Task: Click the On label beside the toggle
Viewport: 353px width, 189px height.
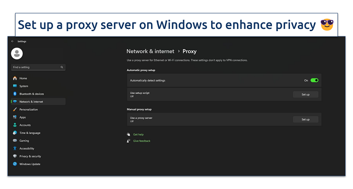Action: [306, 81]
